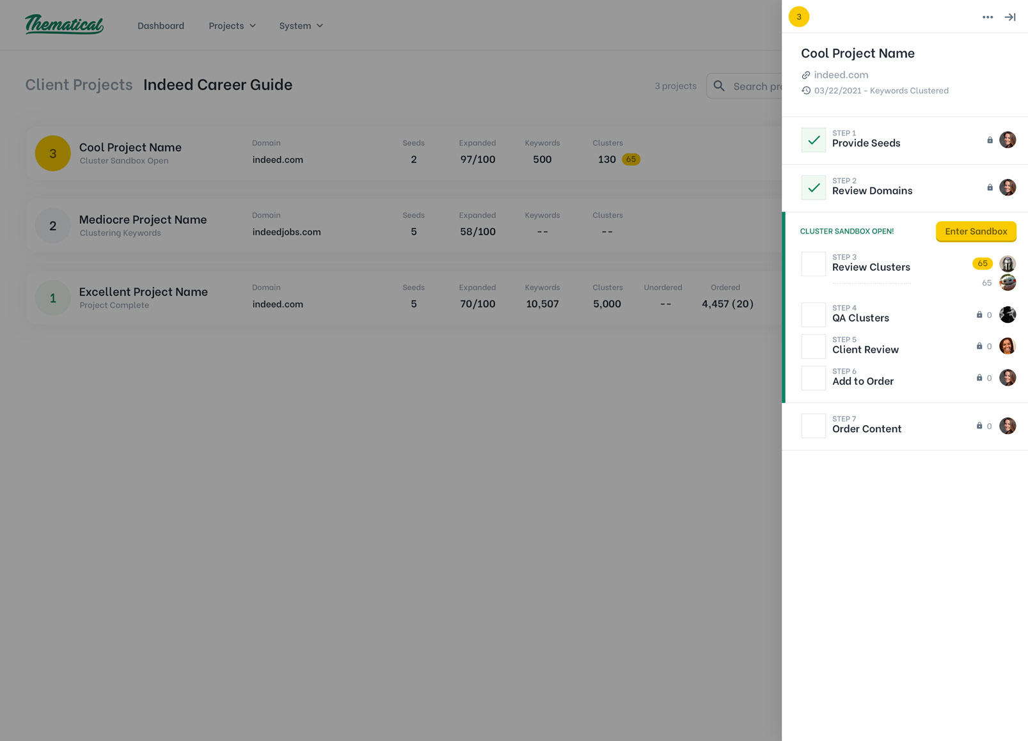
Task: Open Cool Project Name in the project list
Action: click(130, 147)
